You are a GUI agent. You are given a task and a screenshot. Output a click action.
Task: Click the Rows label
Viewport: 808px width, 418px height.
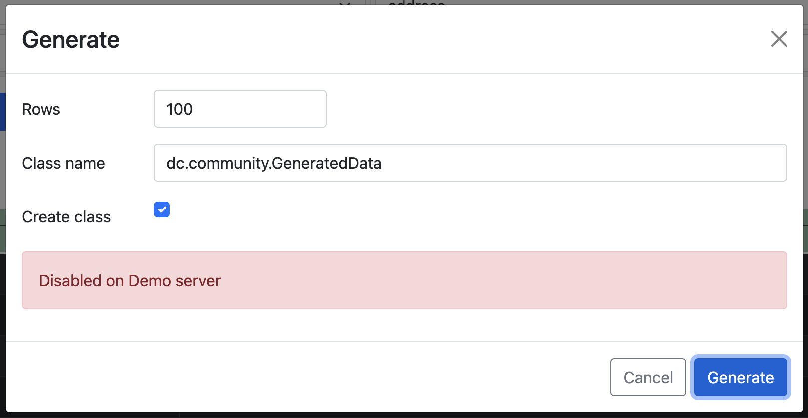(41, 109)
